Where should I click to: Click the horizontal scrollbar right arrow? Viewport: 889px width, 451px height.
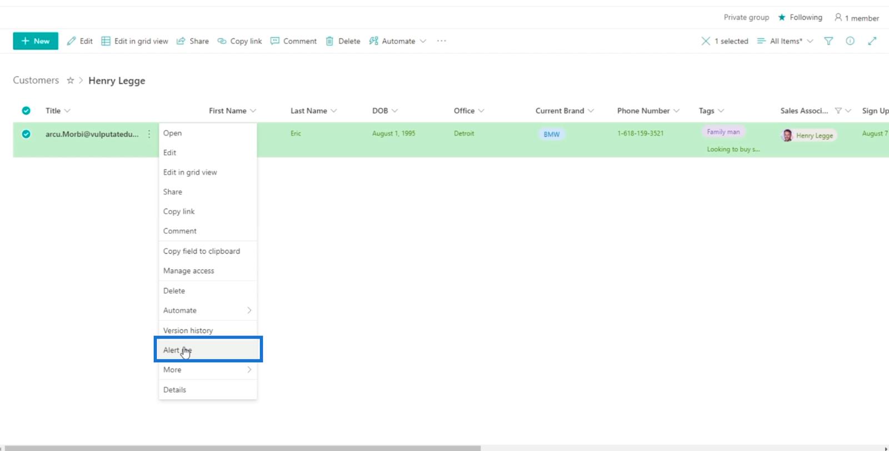(886, 448)
